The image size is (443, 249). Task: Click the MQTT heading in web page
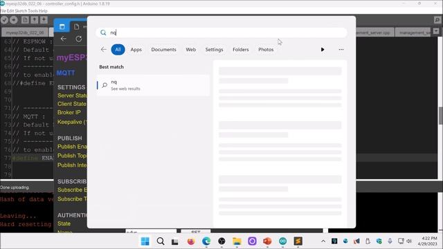pyautogui.click(x=66, y=73)
